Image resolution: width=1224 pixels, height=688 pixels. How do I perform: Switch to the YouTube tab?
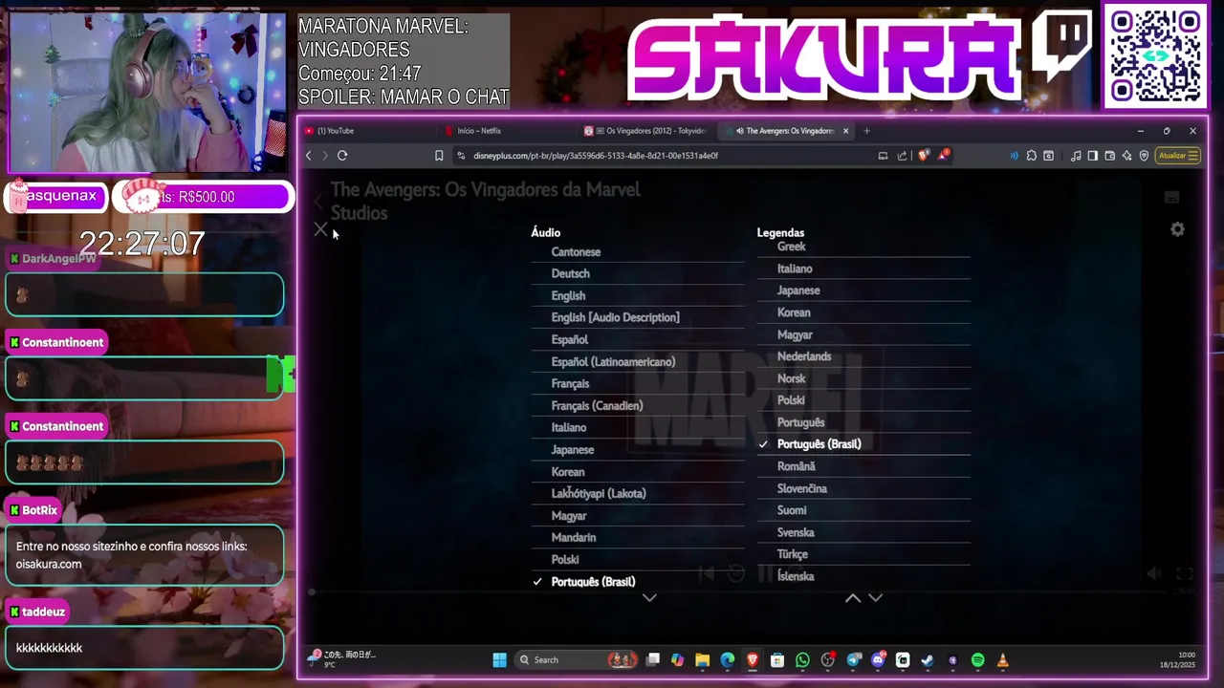click(368, 131)
